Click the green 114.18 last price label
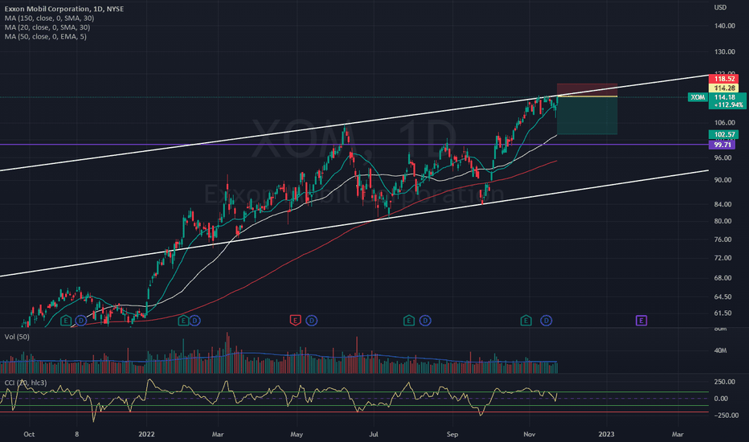749x442 pixels. click(x=724, y=97)
